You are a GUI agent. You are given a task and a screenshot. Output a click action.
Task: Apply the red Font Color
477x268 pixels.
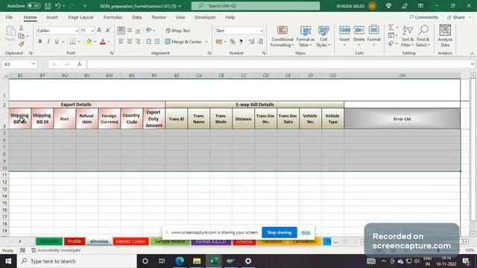click(x=103, y=42)
